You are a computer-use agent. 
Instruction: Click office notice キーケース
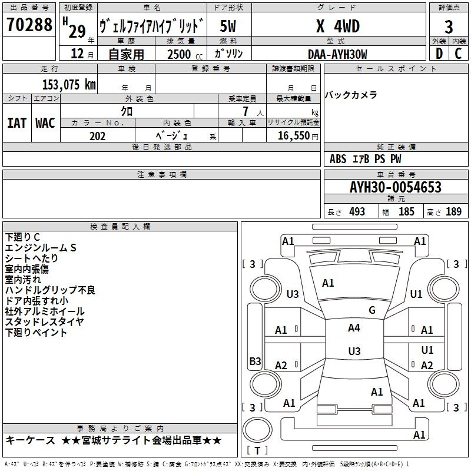click(x=31, y=440)
